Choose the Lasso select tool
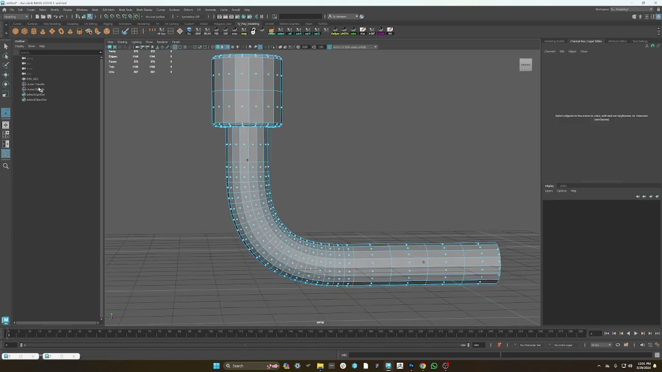The height and width of the screenshot is (372, 662). [x=6, y=56]
